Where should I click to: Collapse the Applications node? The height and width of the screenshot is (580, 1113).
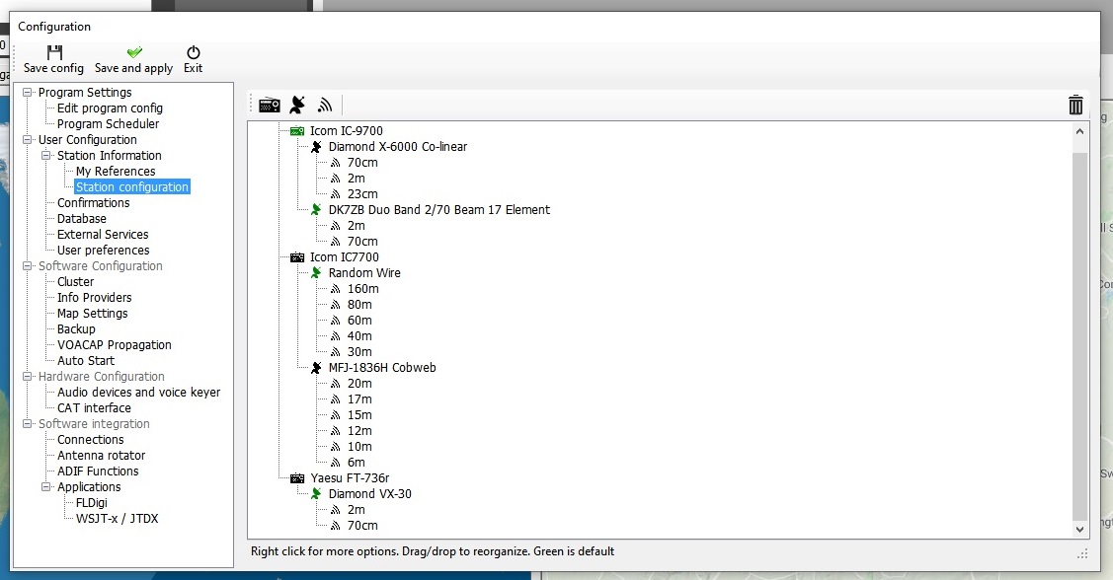pos(46,487)
